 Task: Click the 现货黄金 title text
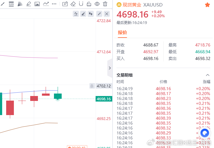click(132, 5)
